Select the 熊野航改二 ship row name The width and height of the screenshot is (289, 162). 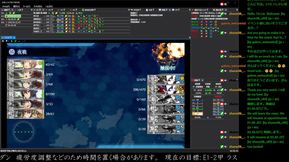point(38,19)
